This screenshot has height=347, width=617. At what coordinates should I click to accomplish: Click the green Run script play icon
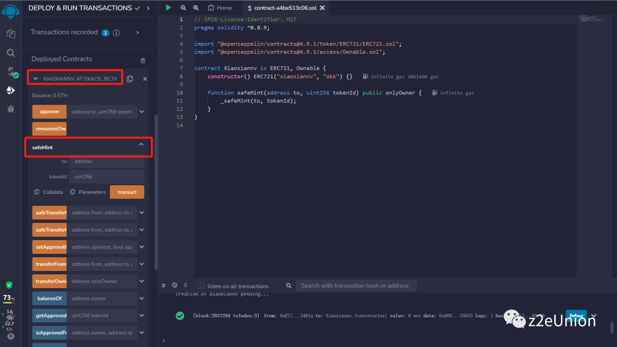pos(168,7)
